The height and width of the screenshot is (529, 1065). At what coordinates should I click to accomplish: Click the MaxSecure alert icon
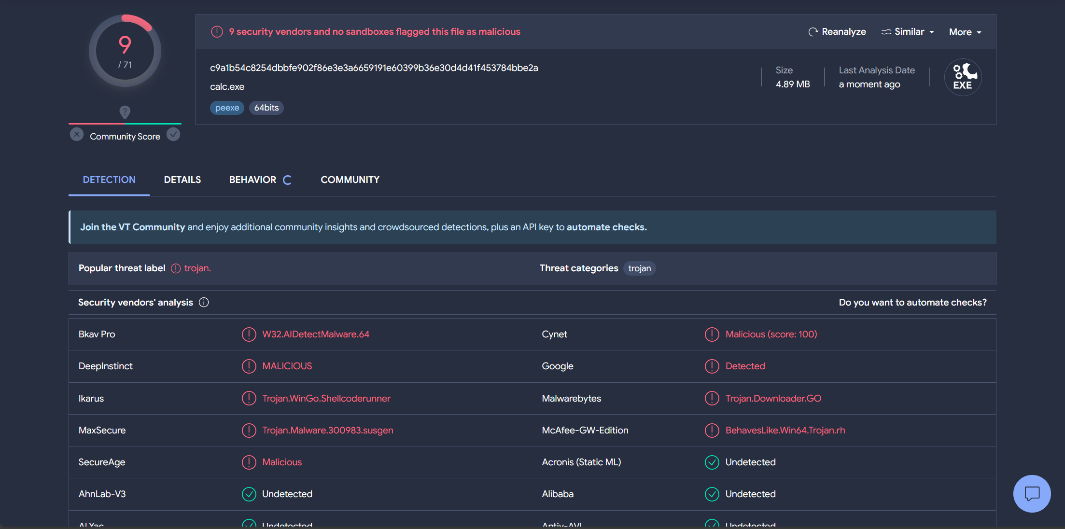tap(249, 430)
